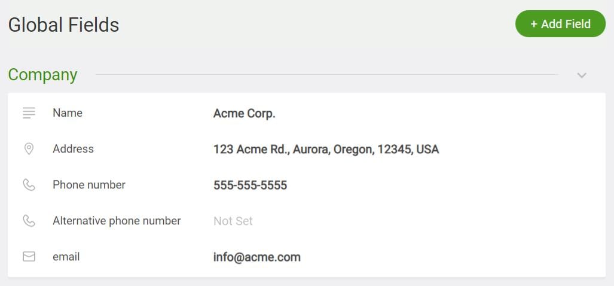This screenshot has height=286, width=614.
Task: Collapse the Company section chevron
Action: pyautogui.click(x=582, y=75)
